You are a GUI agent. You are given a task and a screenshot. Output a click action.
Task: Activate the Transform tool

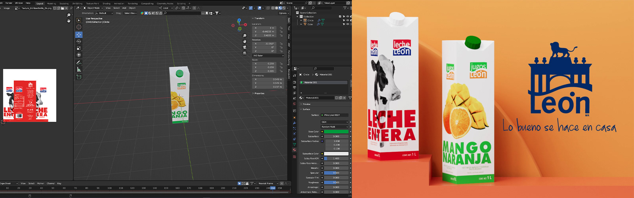pos(78,55)
